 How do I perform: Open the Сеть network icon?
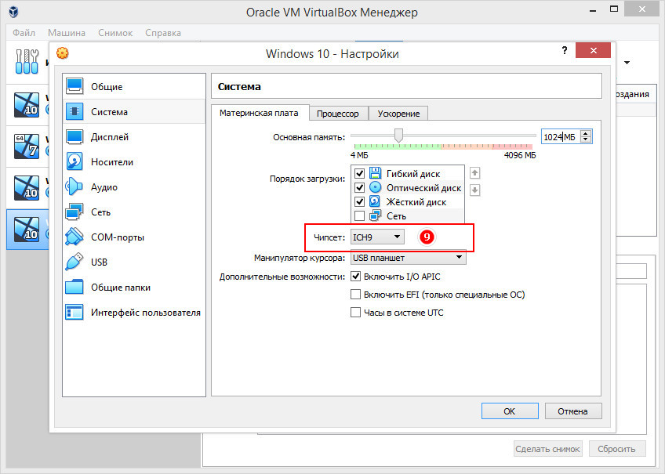tap(74, 212)
